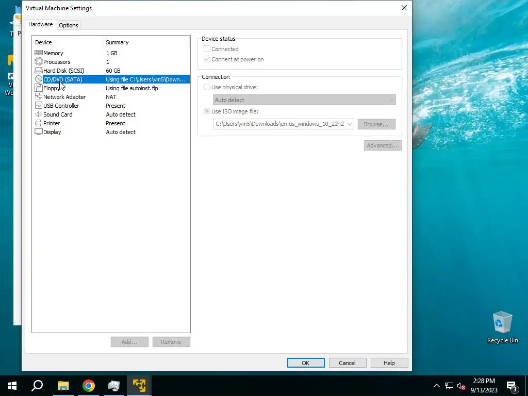This screenshot has height=396, width=528.
Task: Open File Explorer from taskbar
Action: pyautogui.click(x=63, y=386)
